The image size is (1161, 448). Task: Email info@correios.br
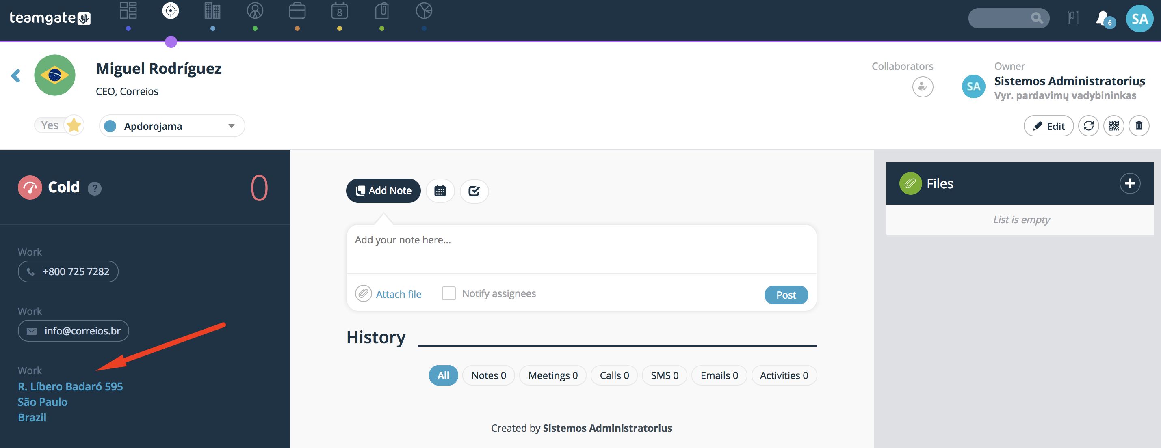pos(73,331)
